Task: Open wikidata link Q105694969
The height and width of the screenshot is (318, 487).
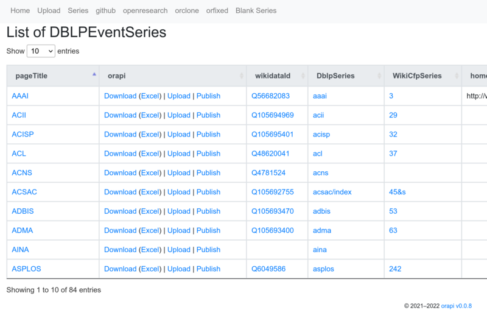Action: point(273,115)
